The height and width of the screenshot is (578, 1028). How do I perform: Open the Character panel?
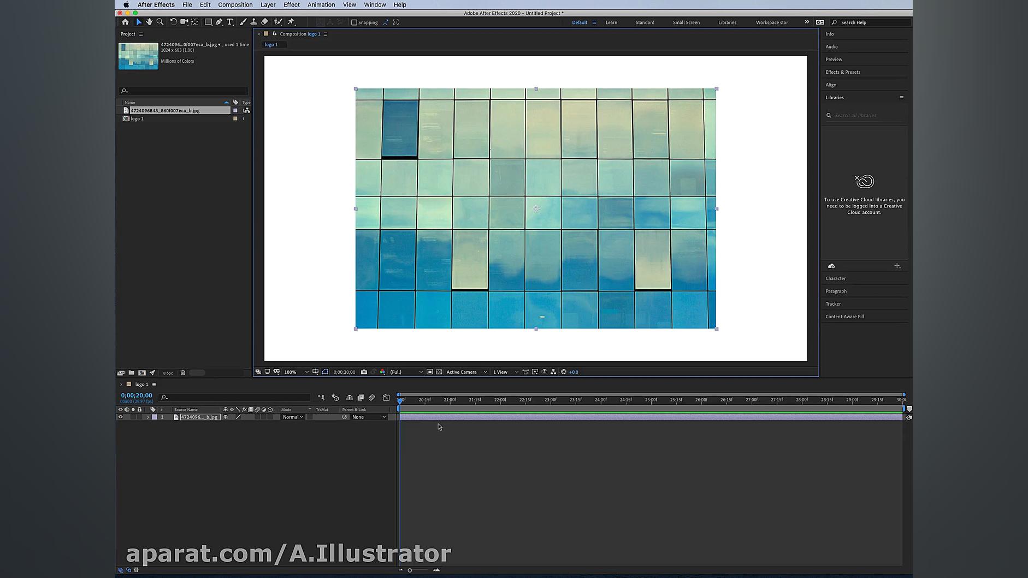coord(836,278)
